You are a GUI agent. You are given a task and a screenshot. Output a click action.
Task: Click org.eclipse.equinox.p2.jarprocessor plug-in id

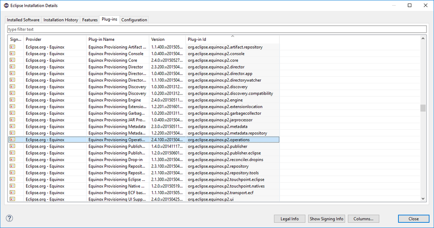pos(220,120)
